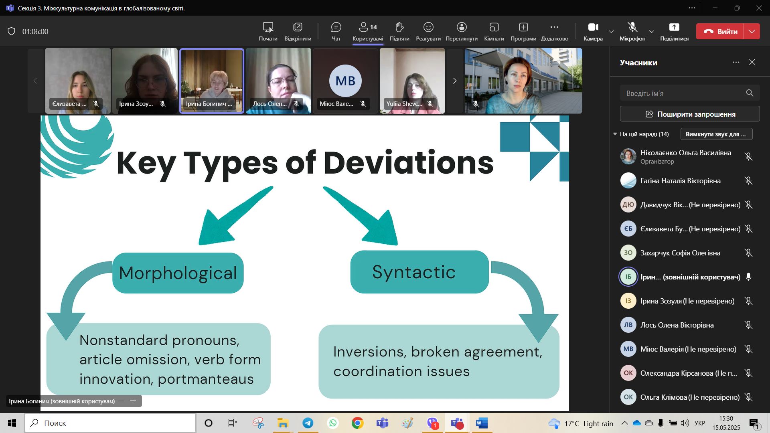Unpin content with Відкріпити icon
The image size is (770, 433).
tap(298, 31)
